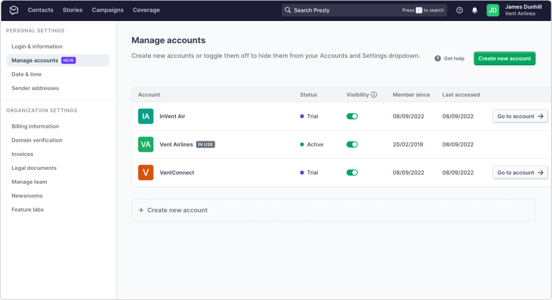
Task: Click the Prezly logo icon
Action: [x=13, y=10]
